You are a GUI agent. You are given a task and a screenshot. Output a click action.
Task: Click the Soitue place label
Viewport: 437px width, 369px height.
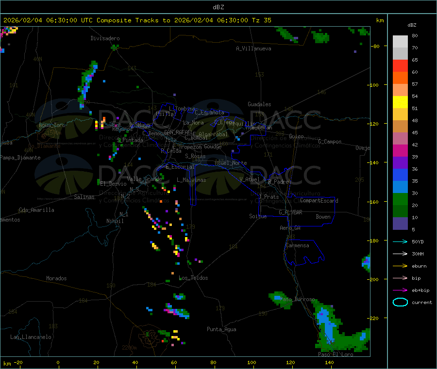coord(258,216)
